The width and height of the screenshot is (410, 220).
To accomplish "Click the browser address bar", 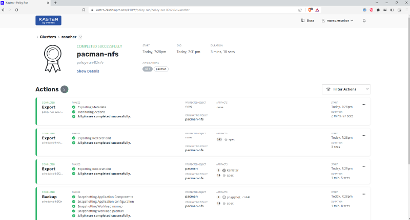I will point(194,10).
